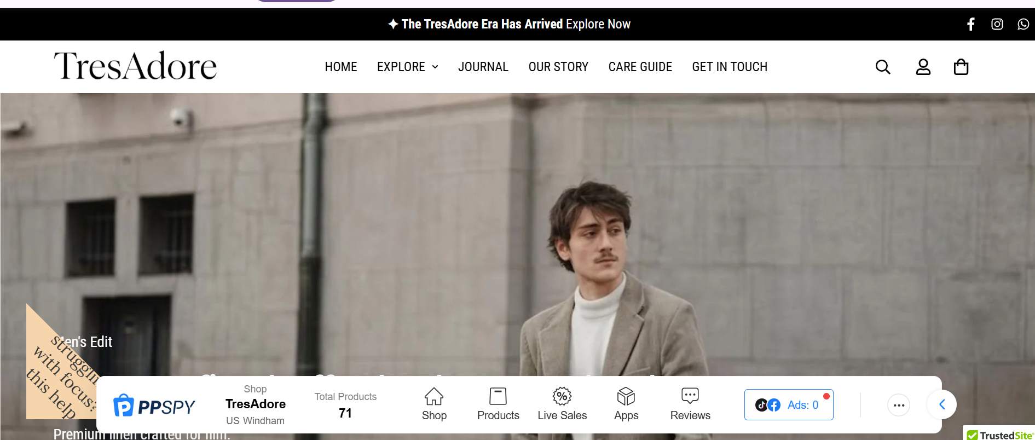Open PPSPY Live Sales panel
1035x440 pixels.
tap(562, 404)
